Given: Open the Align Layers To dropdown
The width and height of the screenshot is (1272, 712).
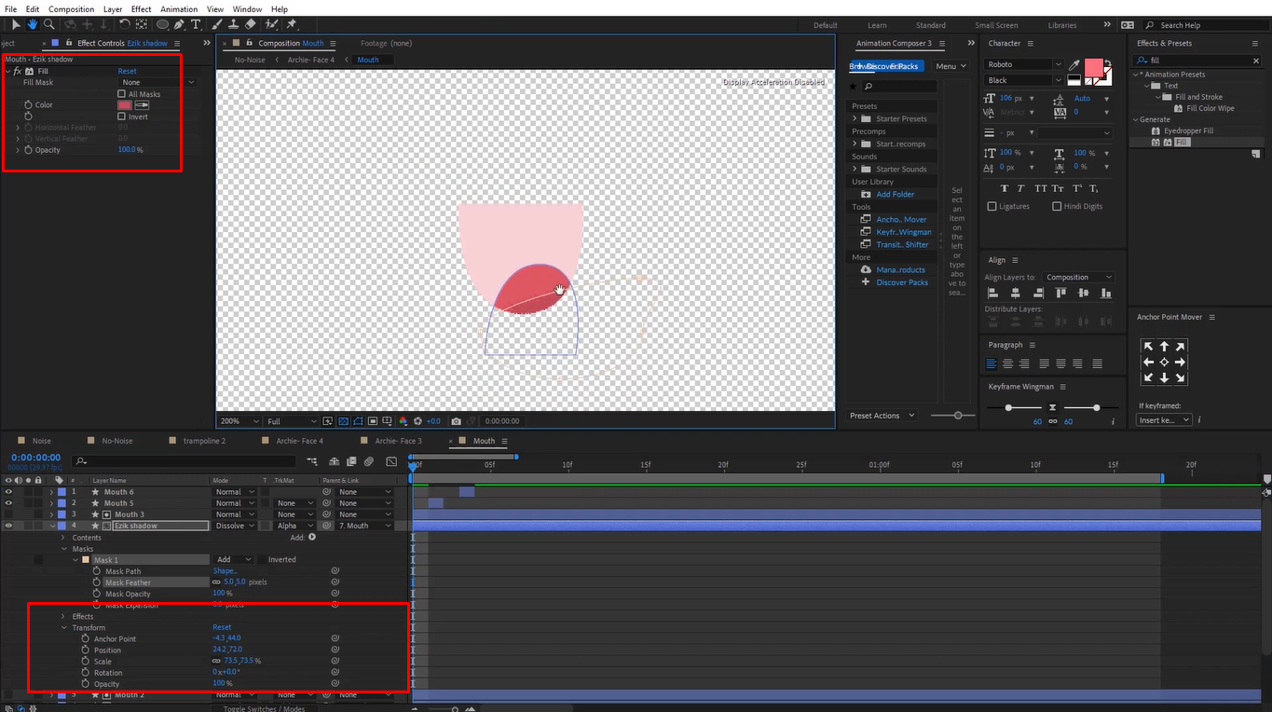Looking at the screenshot, I should (1079, 277).
